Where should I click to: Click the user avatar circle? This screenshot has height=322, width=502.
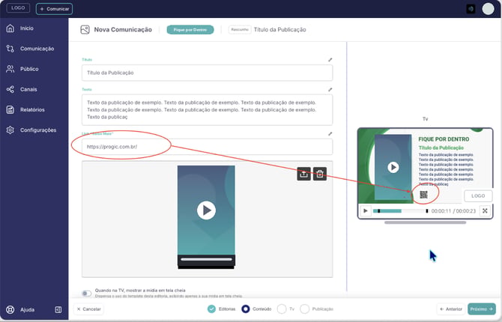click(488, 9)
